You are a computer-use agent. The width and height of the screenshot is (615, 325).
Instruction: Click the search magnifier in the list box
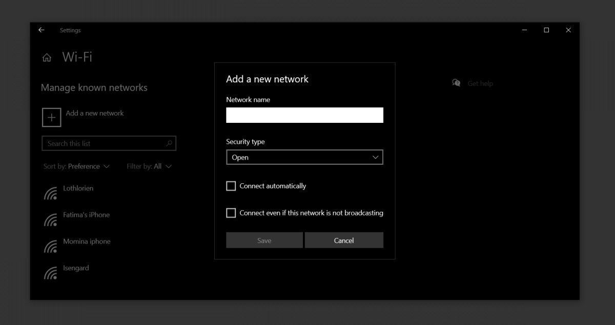169,143
